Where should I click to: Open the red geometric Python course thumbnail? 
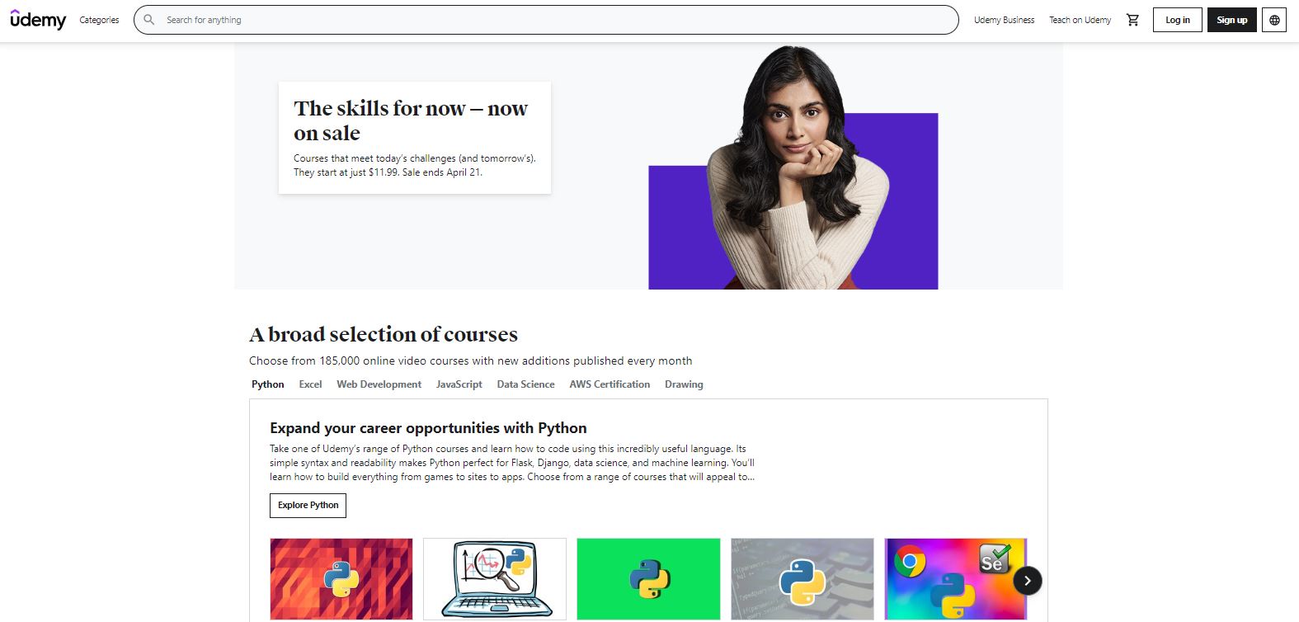click(341, 579)
